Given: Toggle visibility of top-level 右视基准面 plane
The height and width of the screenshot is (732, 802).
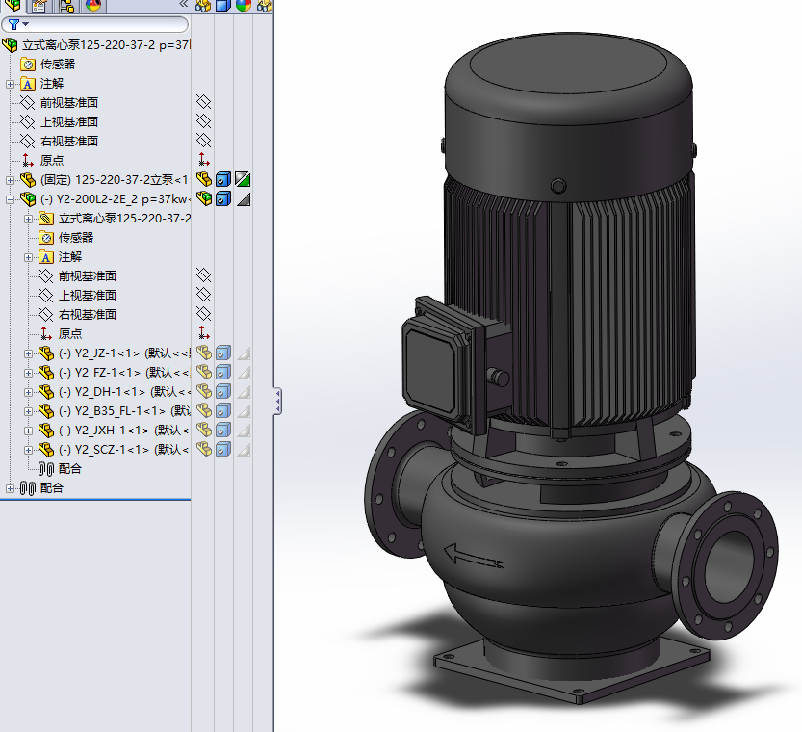Looking at the screenshot, I should (203, 141).
